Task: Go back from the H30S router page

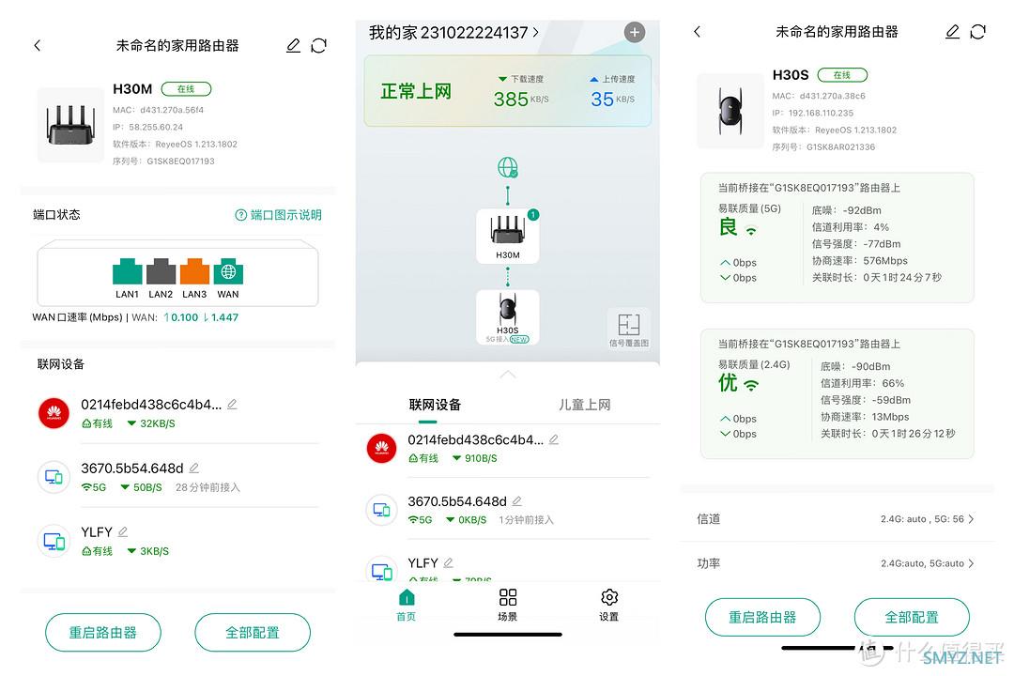Action: pyautogui.click(x=697, y=32)
